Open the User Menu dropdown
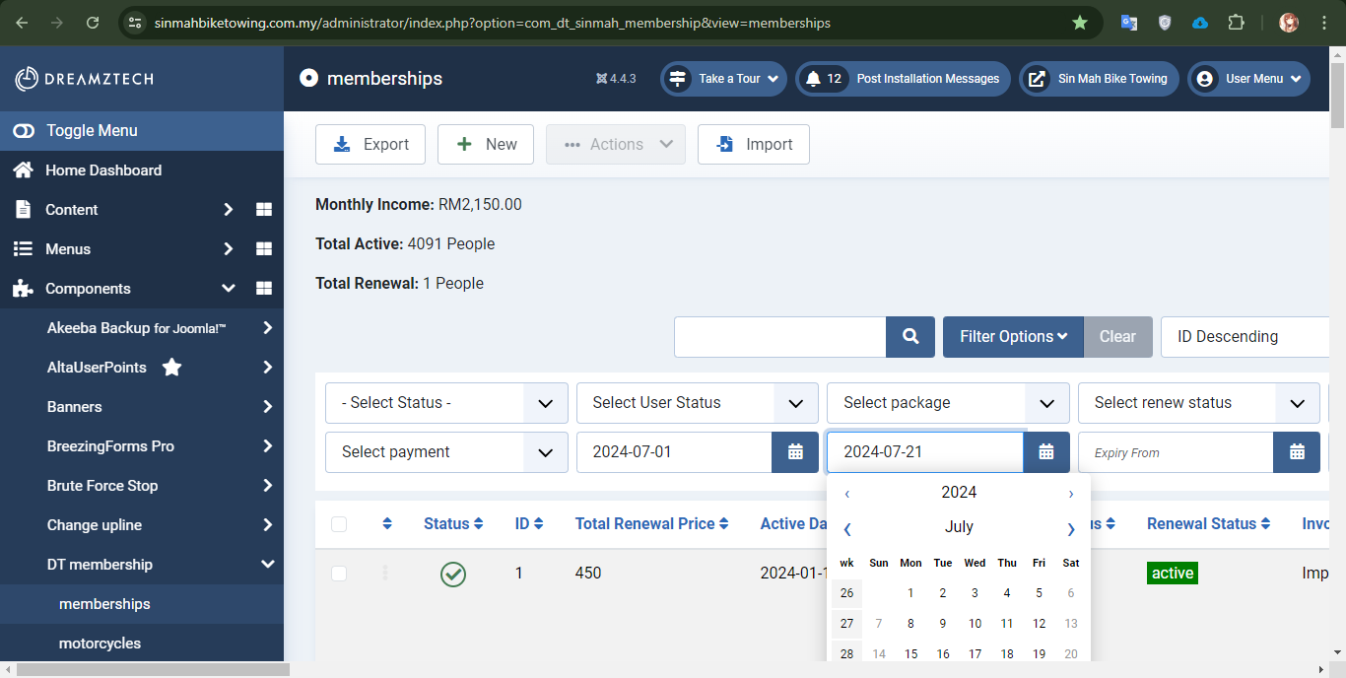The image size is (1346, 678). coord(1248,79)
